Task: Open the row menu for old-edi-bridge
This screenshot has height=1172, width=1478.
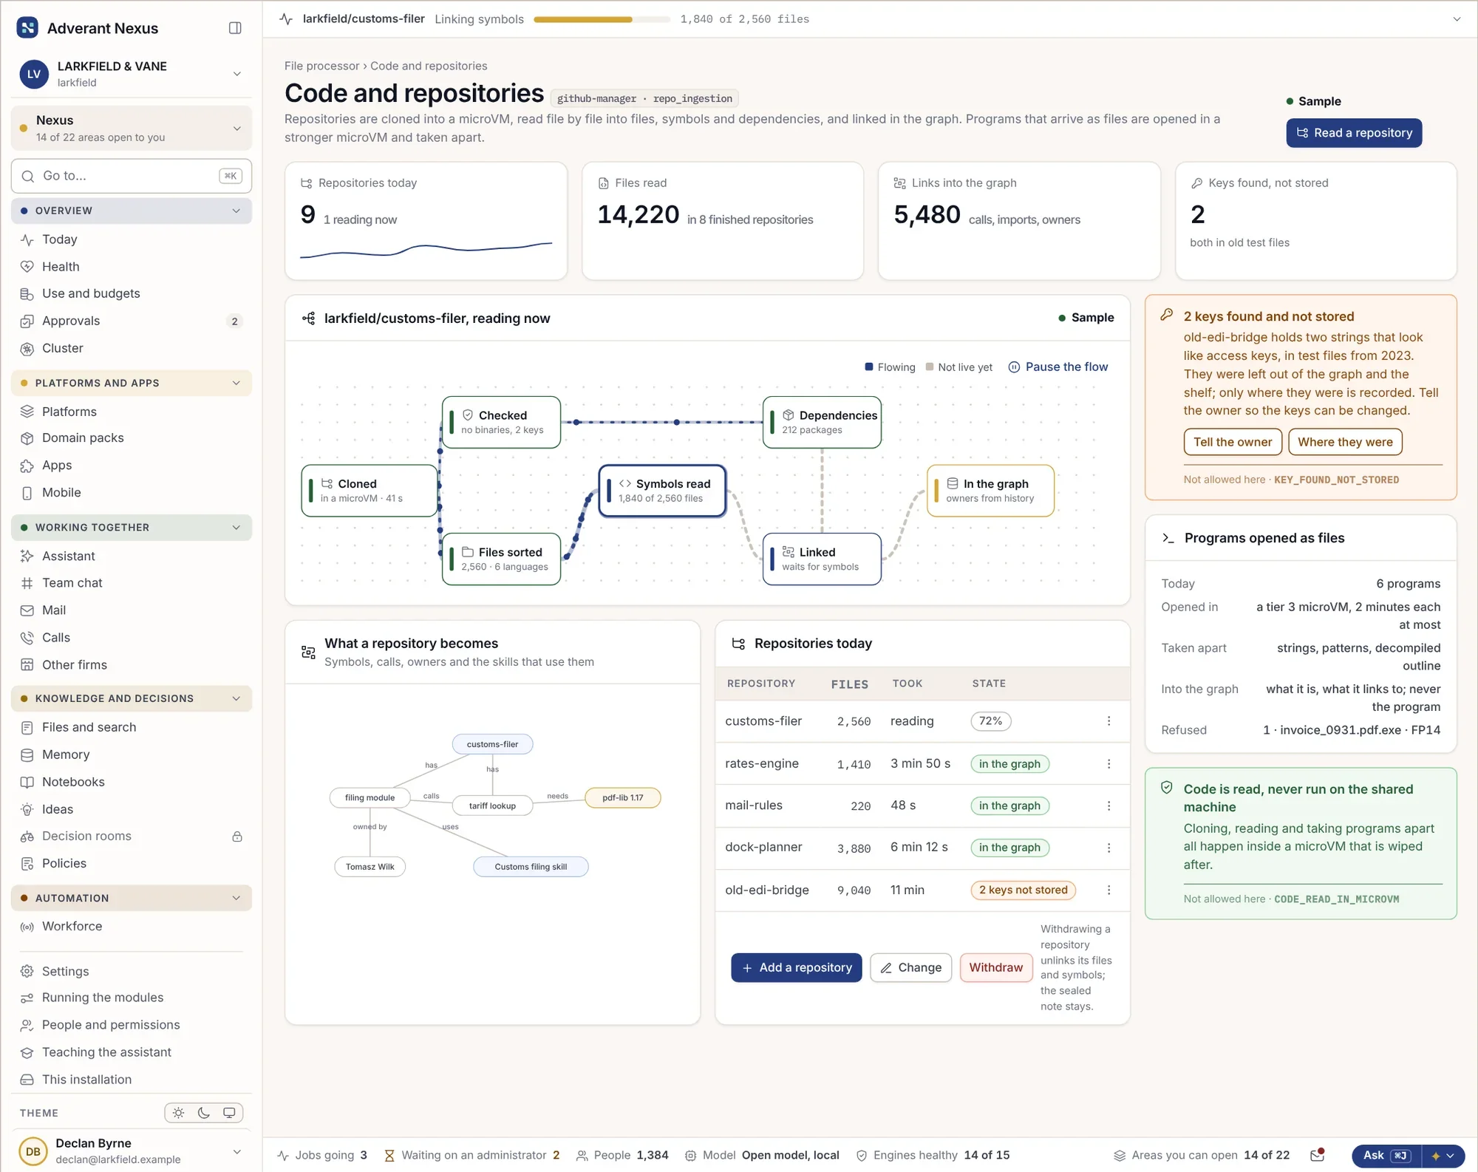Action: click(1108, 890)
